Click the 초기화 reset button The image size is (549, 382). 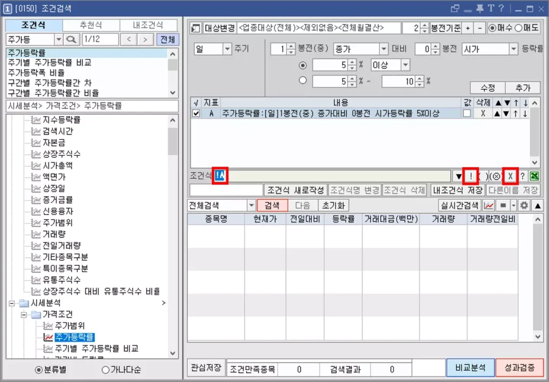333,205
